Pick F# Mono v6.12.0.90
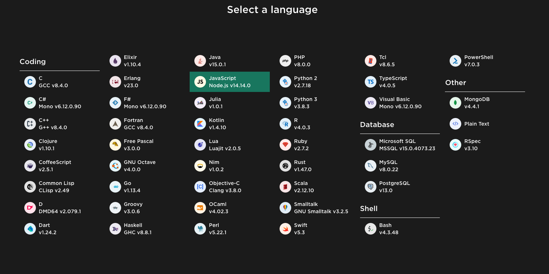This screenshot has height=274, width=549. click(x=145, y=103)
